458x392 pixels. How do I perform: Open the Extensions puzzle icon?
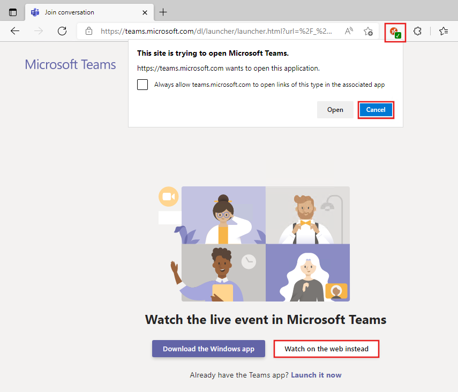pos(417,31)
